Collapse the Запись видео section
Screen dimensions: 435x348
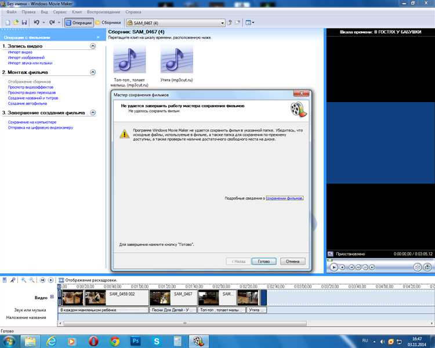pyautogui.click(x=93, y=46)
